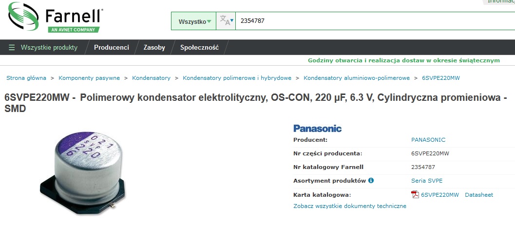Enlarge the capacitor product image

click(82, 172)
